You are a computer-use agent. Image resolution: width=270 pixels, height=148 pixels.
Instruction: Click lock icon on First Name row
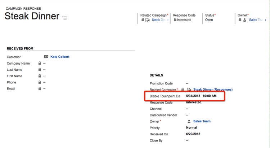(x=40, y=76)
